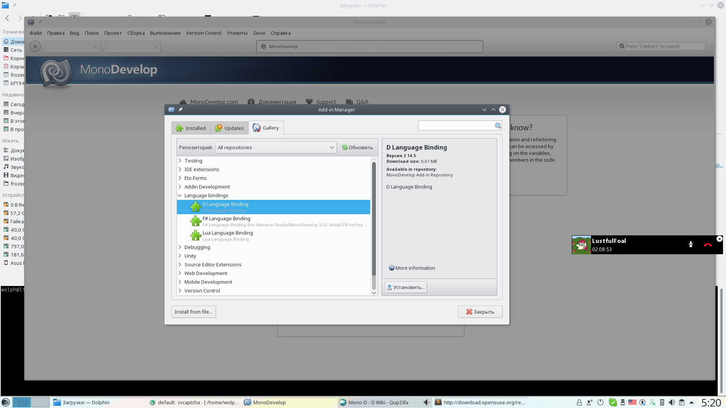Go back in Dolphin window
This screenshot has height=408, width=726.
7,18
